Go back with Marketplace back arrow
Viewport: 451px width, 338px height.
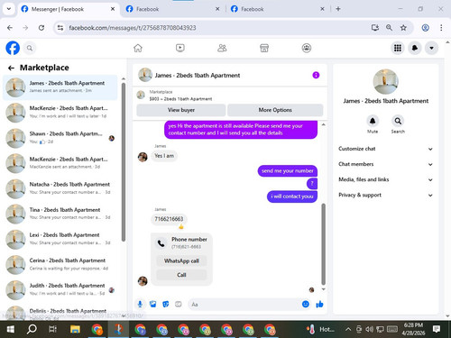11,68
